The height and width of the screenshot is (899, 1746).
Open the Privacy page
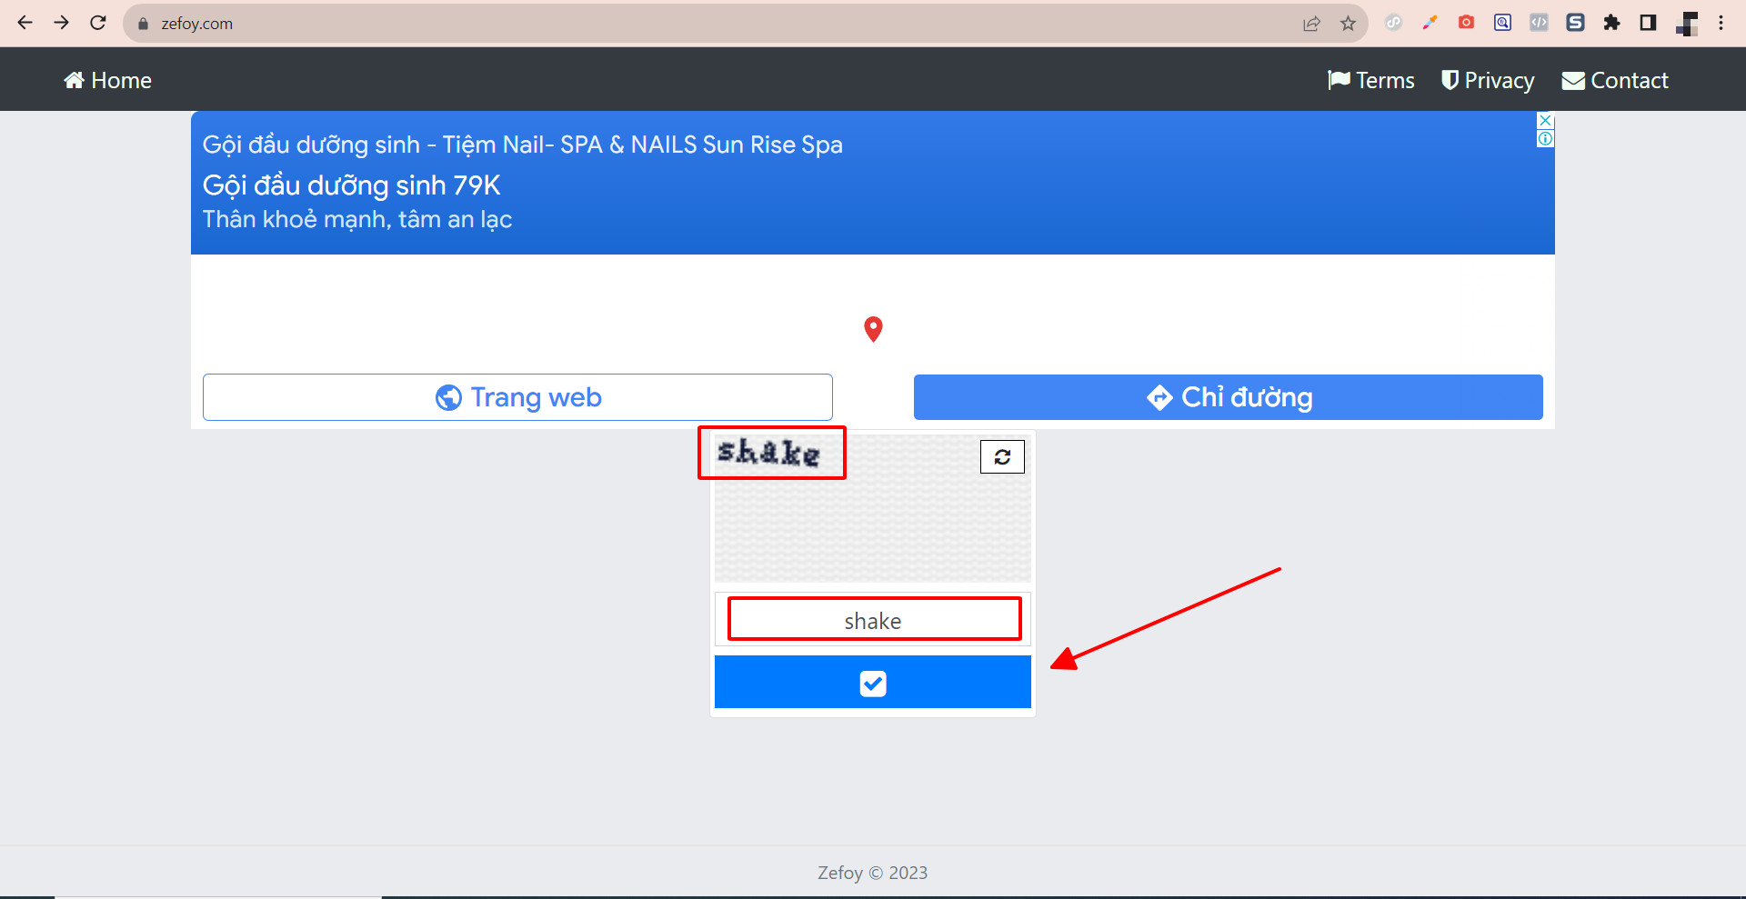click(1488, 80)
